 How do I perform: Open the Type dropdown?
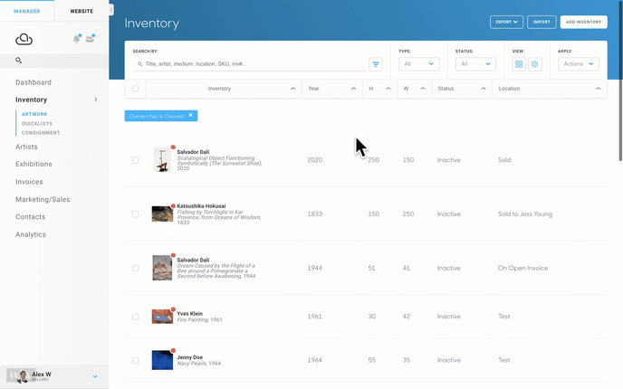click(418, 64)
